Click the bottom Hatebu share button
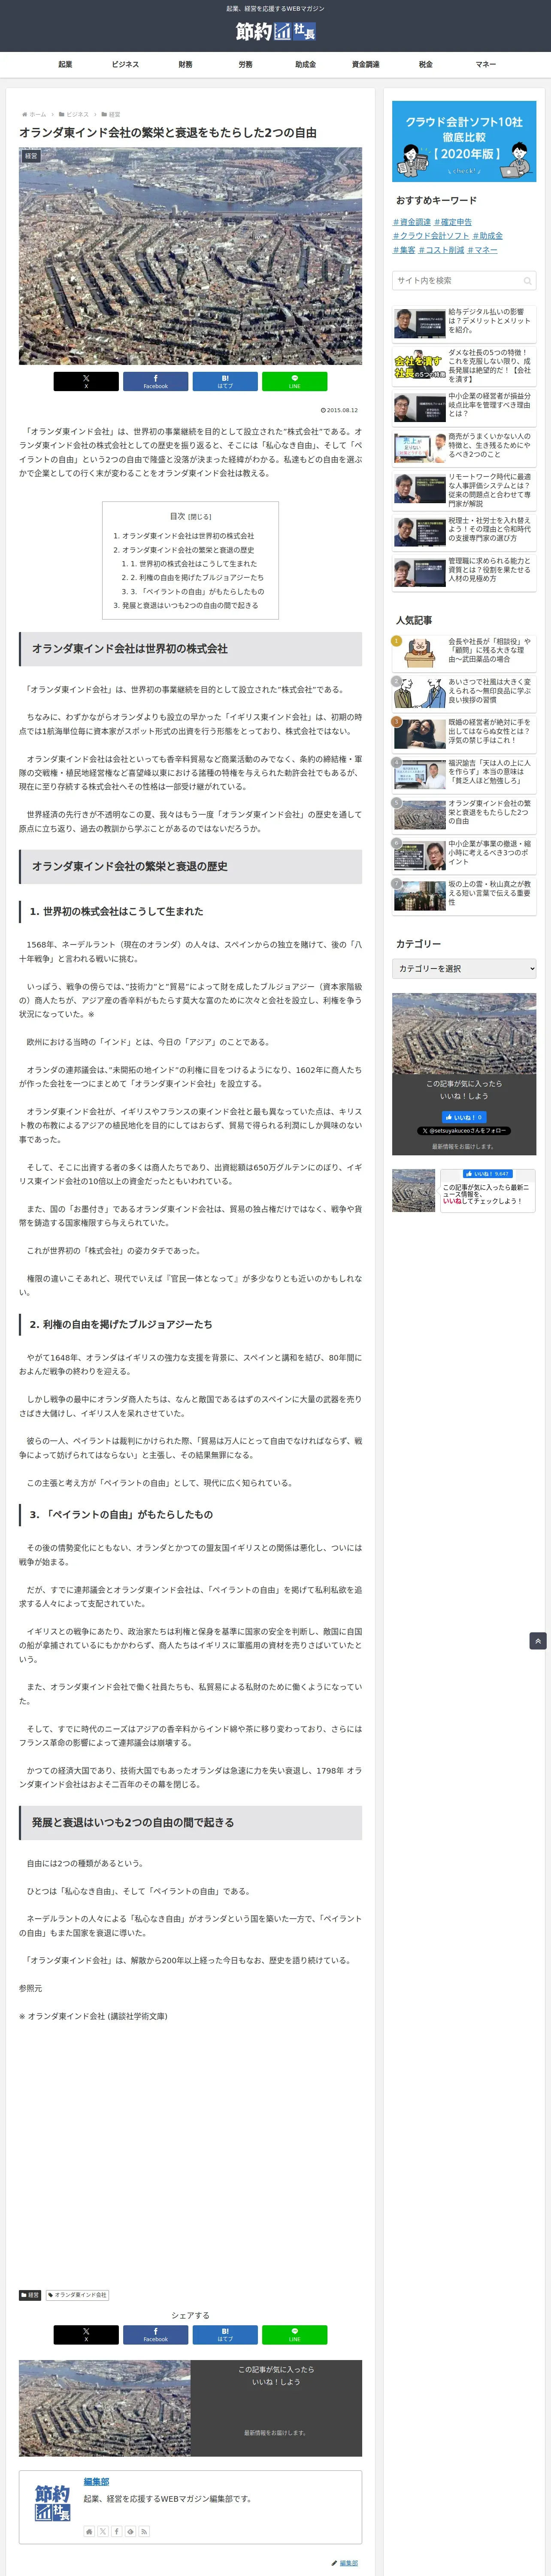 (x=225, y=2335)
